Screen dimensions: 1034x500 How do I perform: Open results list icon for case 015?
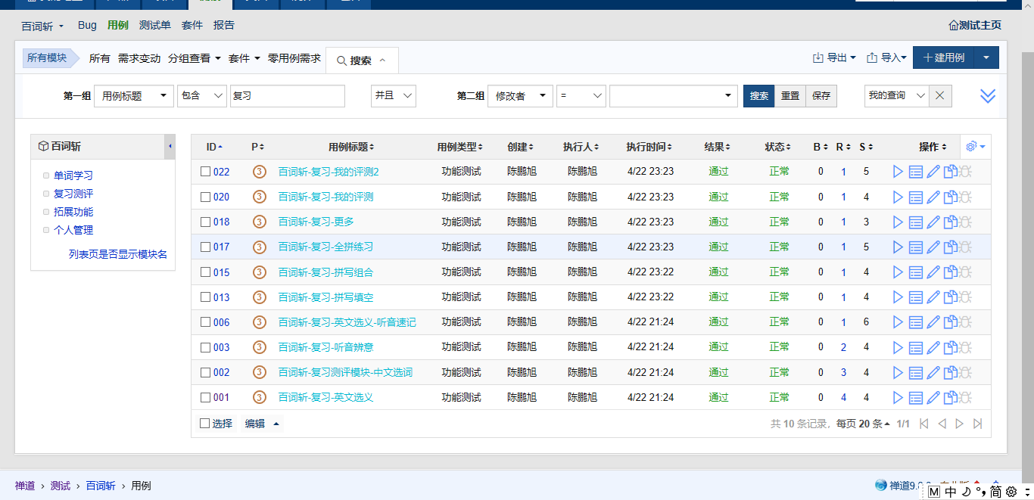[916, 272]
